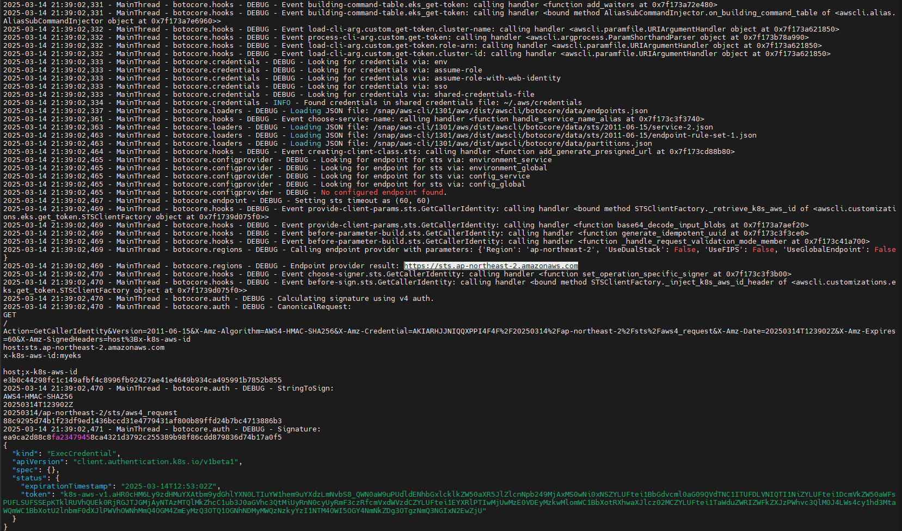The width and height of the screenshot is (902, 531).
Task: Click the red 'No configured endpoint found.' message
Action: [384, 192]
